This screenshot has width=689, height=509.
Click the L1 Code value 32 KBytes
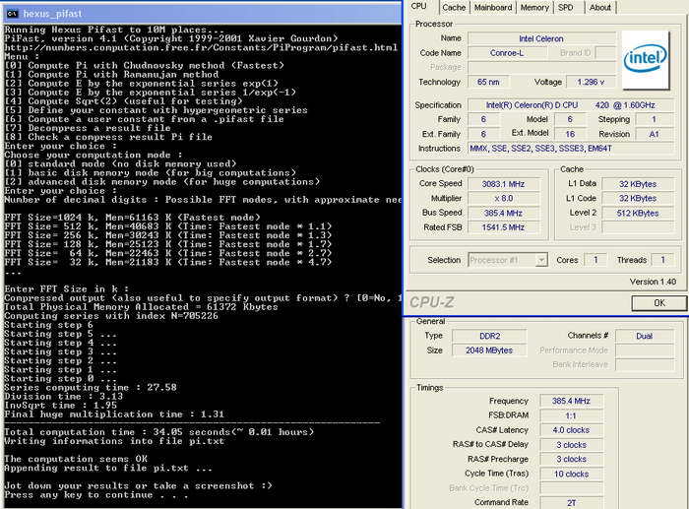click(x=637, y=198)
